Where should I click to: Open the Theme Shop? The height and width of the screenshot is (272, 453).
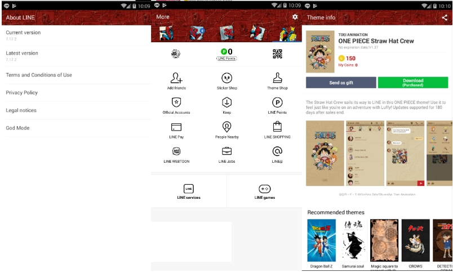click(277, 81)
